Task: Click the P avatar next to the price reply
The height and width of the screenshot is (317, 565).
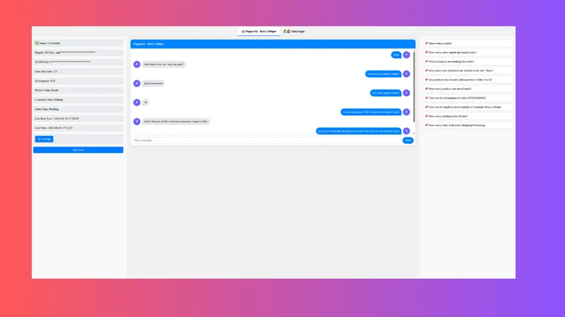Action: (x=137, y=121)
